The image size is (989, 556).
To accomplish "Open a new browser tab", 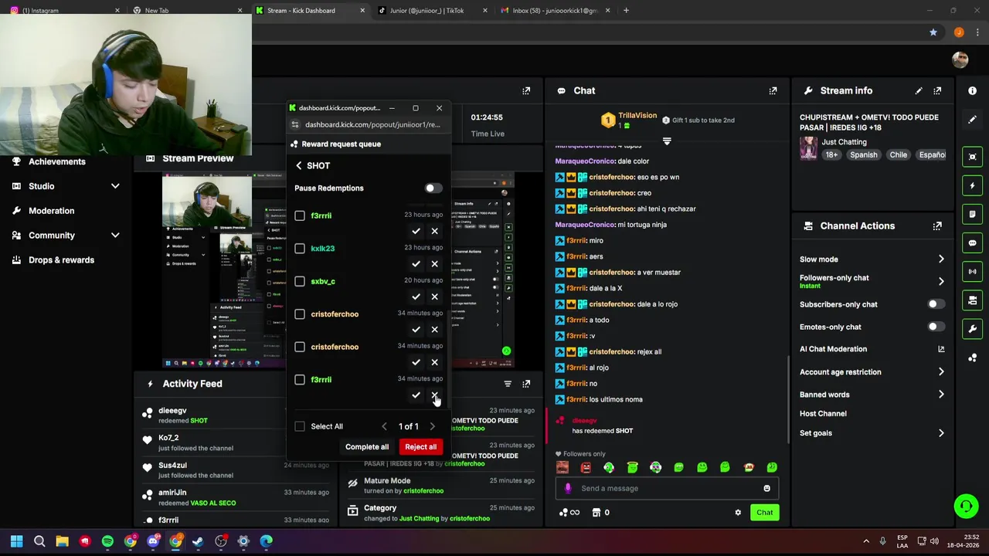I will click(x=626, y=11).
